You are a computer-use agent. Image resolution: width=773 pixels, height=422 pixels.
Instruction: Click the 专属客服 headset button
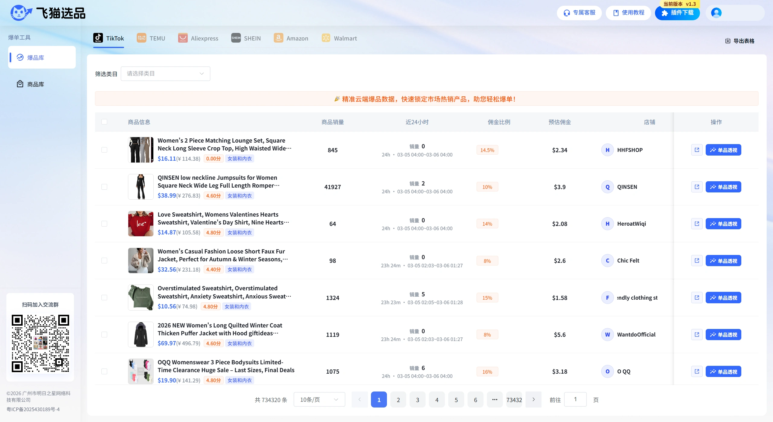point(579,13)
